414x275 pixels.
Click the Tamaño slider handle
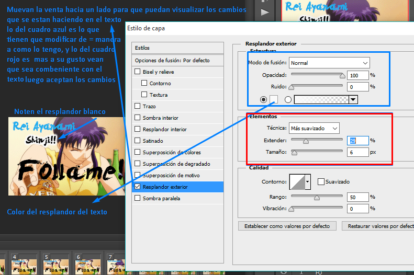294,153
